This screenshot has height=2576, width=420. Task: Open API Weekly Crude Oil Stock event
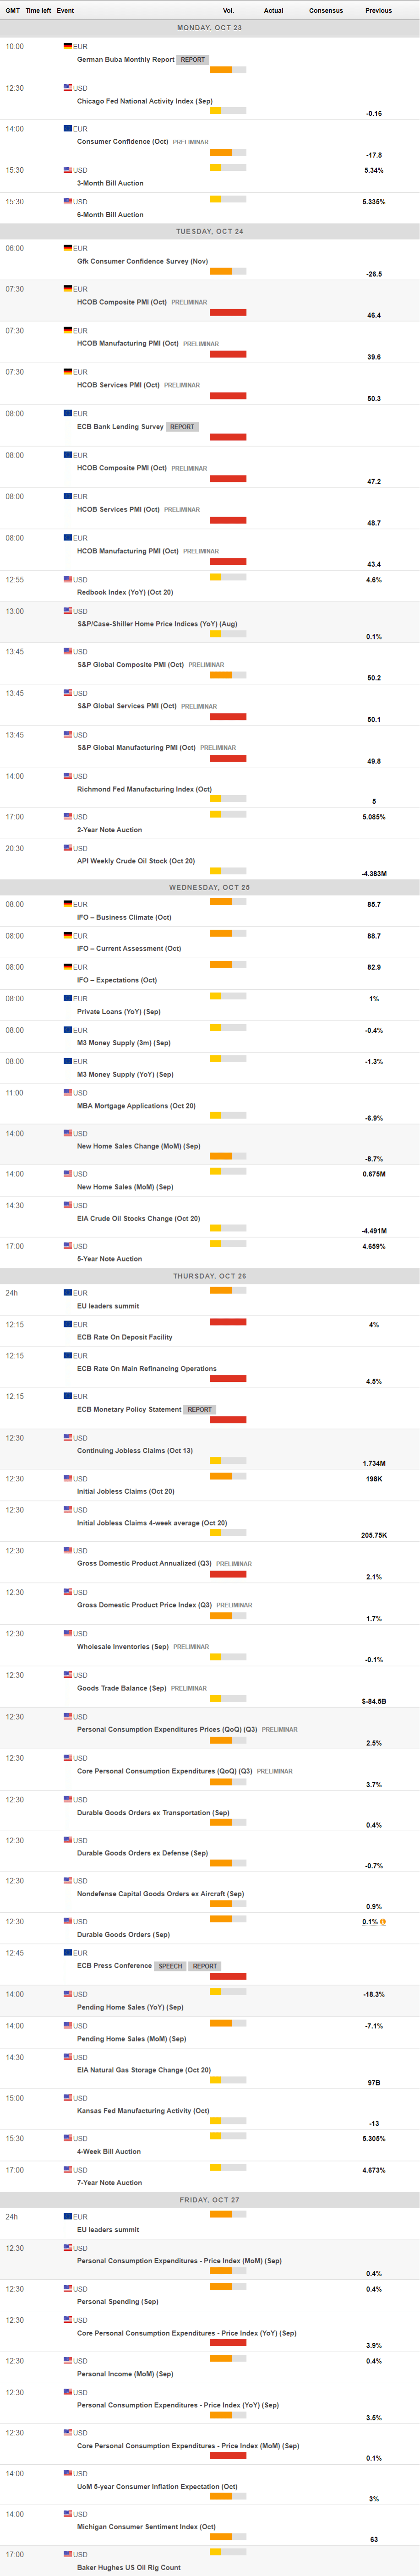pyautogui.click(x=136, y=861)
